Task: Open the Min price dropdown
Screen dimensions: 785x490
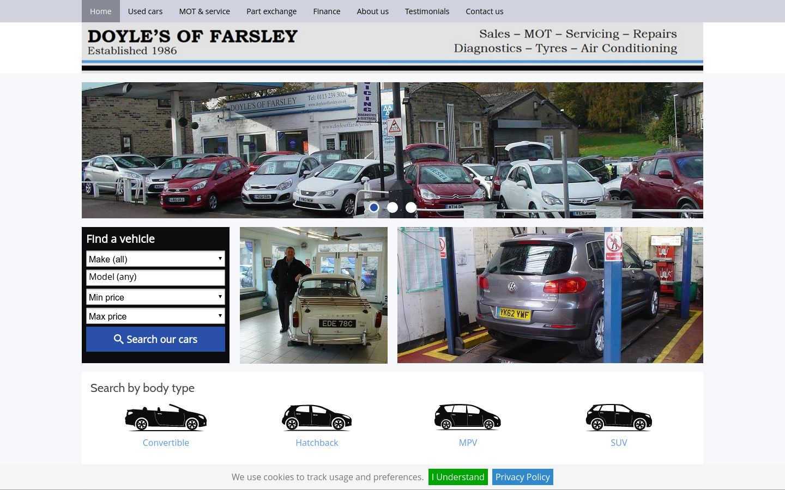Action: pyautogui.click(x=155, y=297)
